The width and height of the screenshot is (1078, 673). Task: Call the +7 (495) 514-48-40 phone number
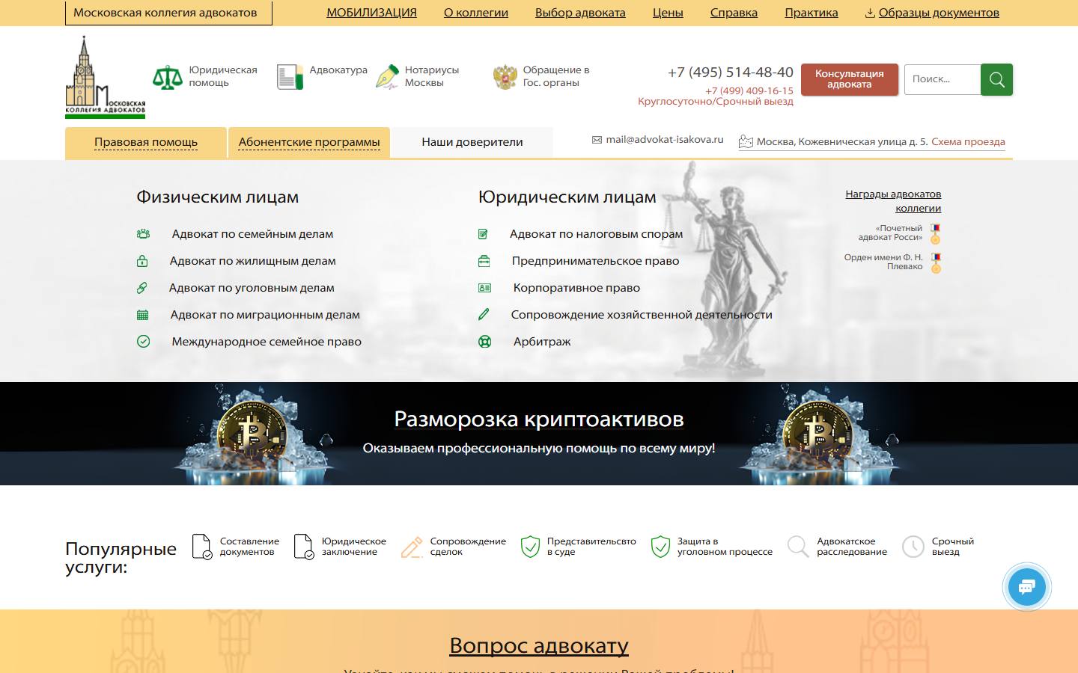731,73
